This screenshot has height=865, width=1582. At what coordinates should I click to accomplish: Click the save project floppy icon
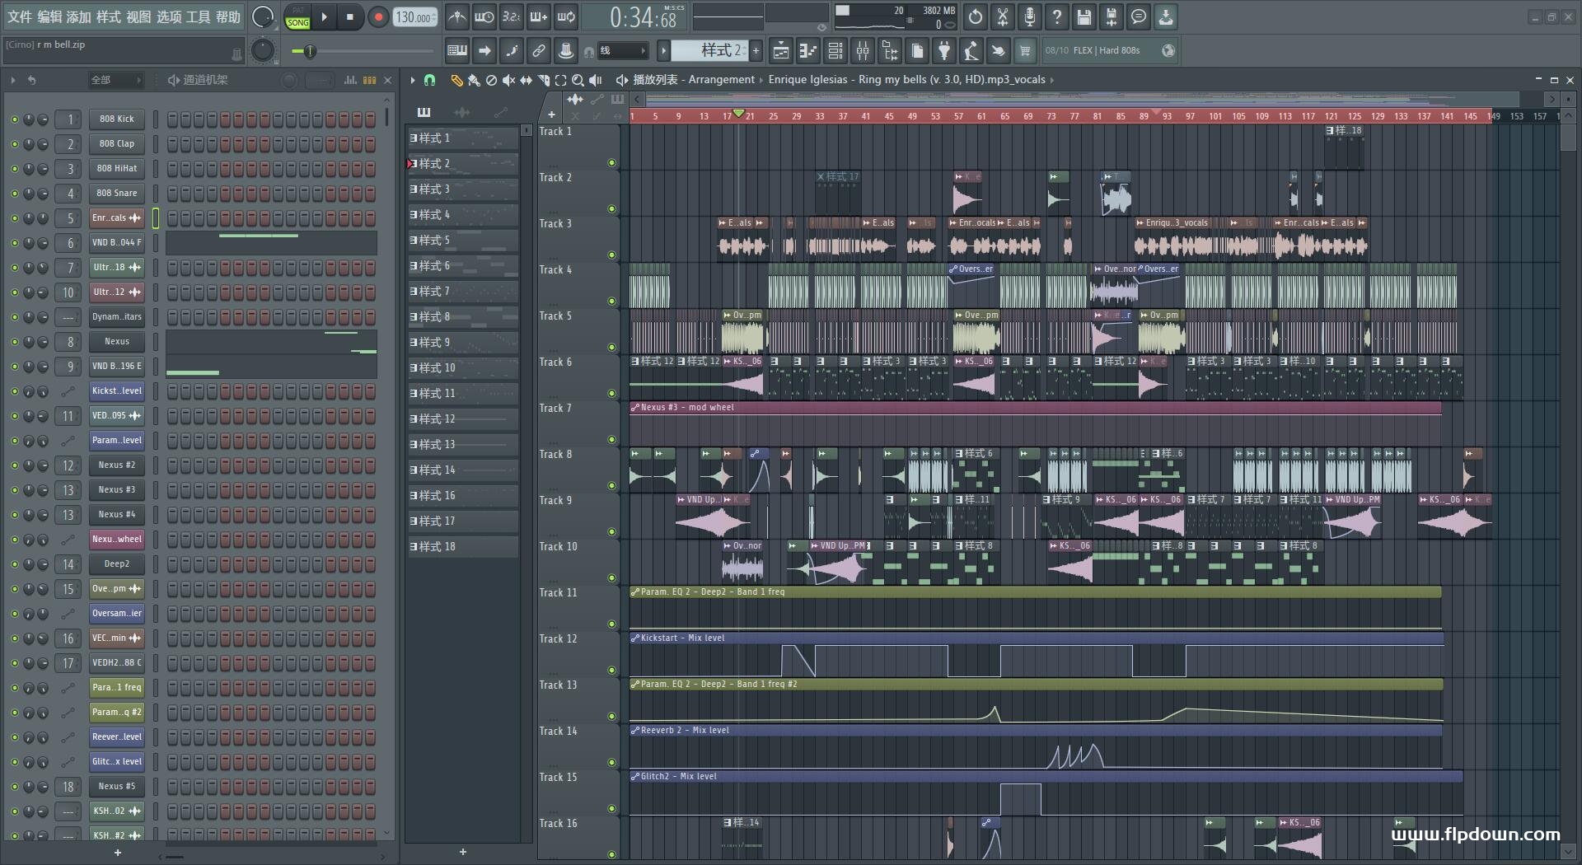click(x=1084, y=17)
